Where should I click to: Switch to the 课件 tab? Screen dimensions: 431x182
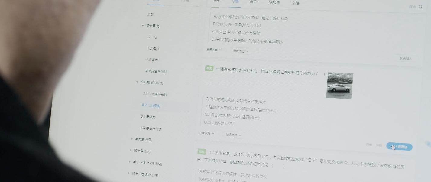254,2
